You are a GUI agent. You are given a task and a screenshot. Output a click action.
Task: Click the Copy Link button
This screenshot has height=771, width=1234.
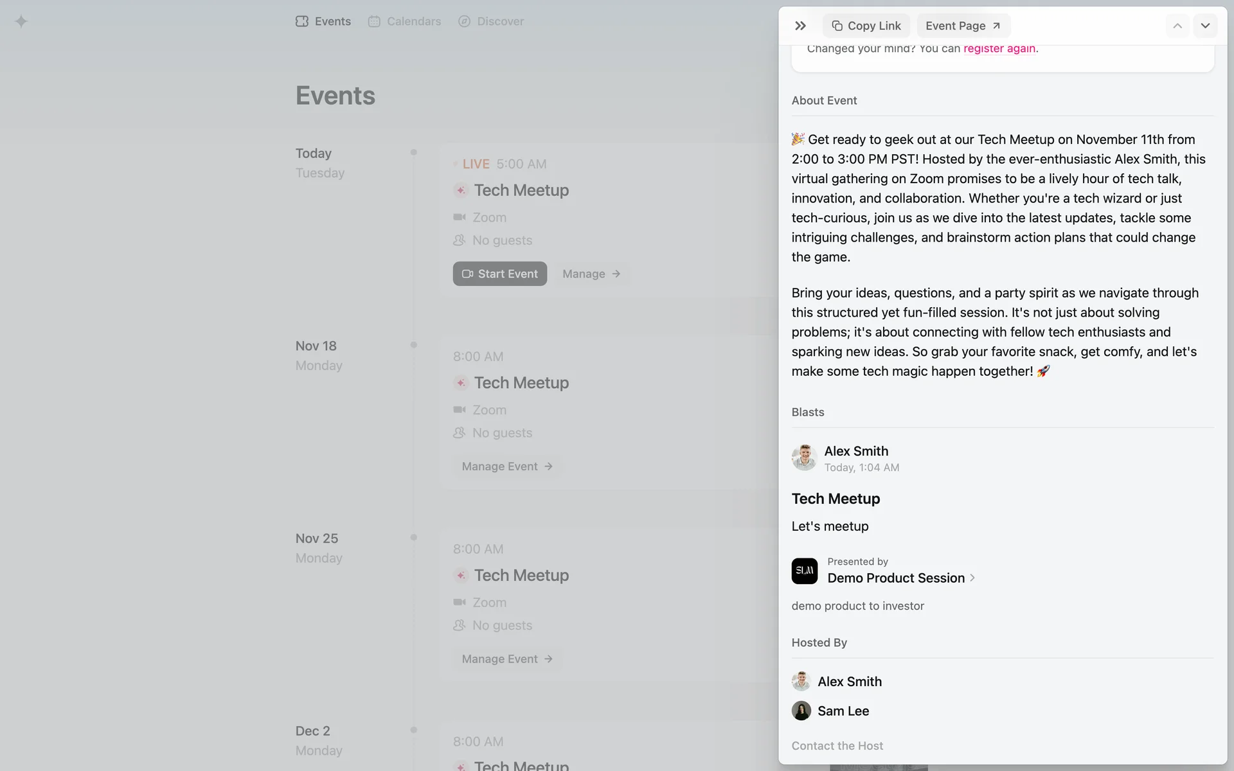click(866, 26)
